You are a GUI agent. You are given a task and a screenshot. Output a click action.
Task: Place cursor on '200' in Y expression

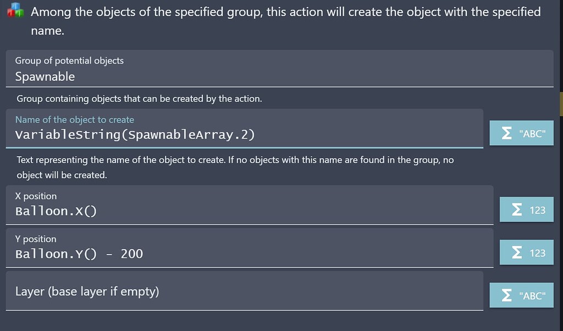tap(132, 254)
